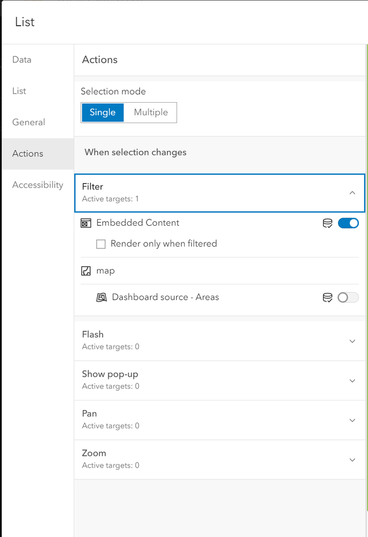368x537 pixels.
Task: Click data source icon beside Dashboard source Areas
Action: point(328,297)
